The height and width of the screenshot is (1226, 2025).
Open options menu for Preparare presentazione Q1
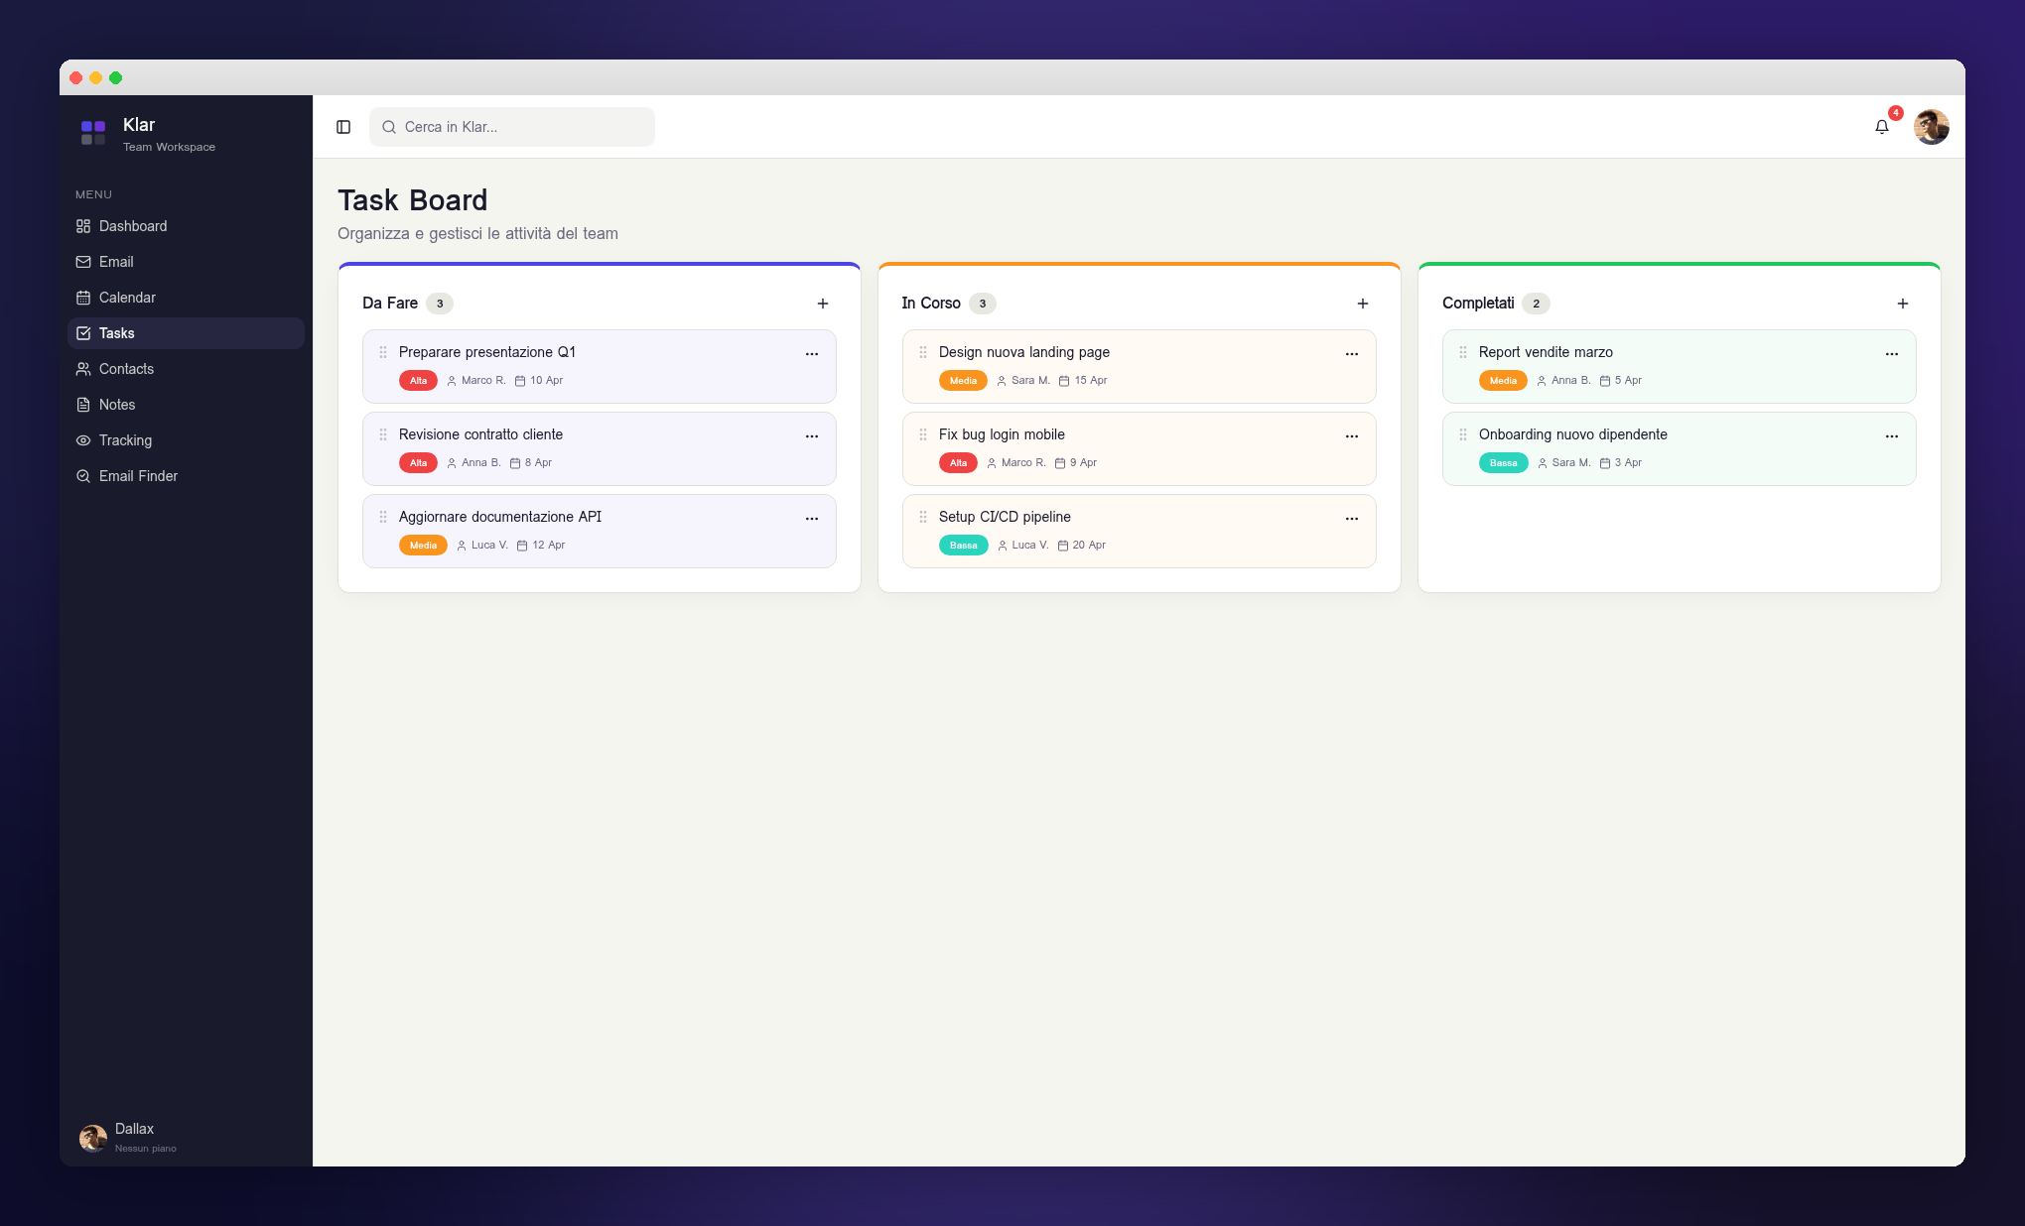[812, 353]
